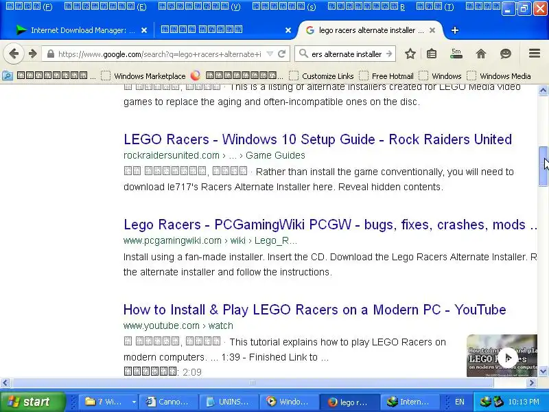This screenshot has height=412, width=549.
Task: Open URL history dropdown arrow
Action: tap(270, 54)
